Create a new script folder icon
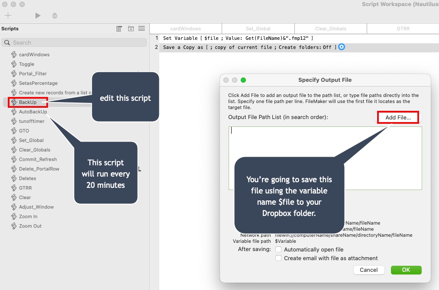 coord(131,29)
